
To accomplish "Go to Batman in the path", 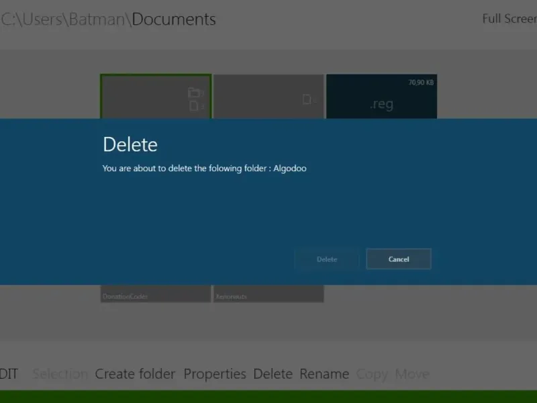I will [97, 19].
